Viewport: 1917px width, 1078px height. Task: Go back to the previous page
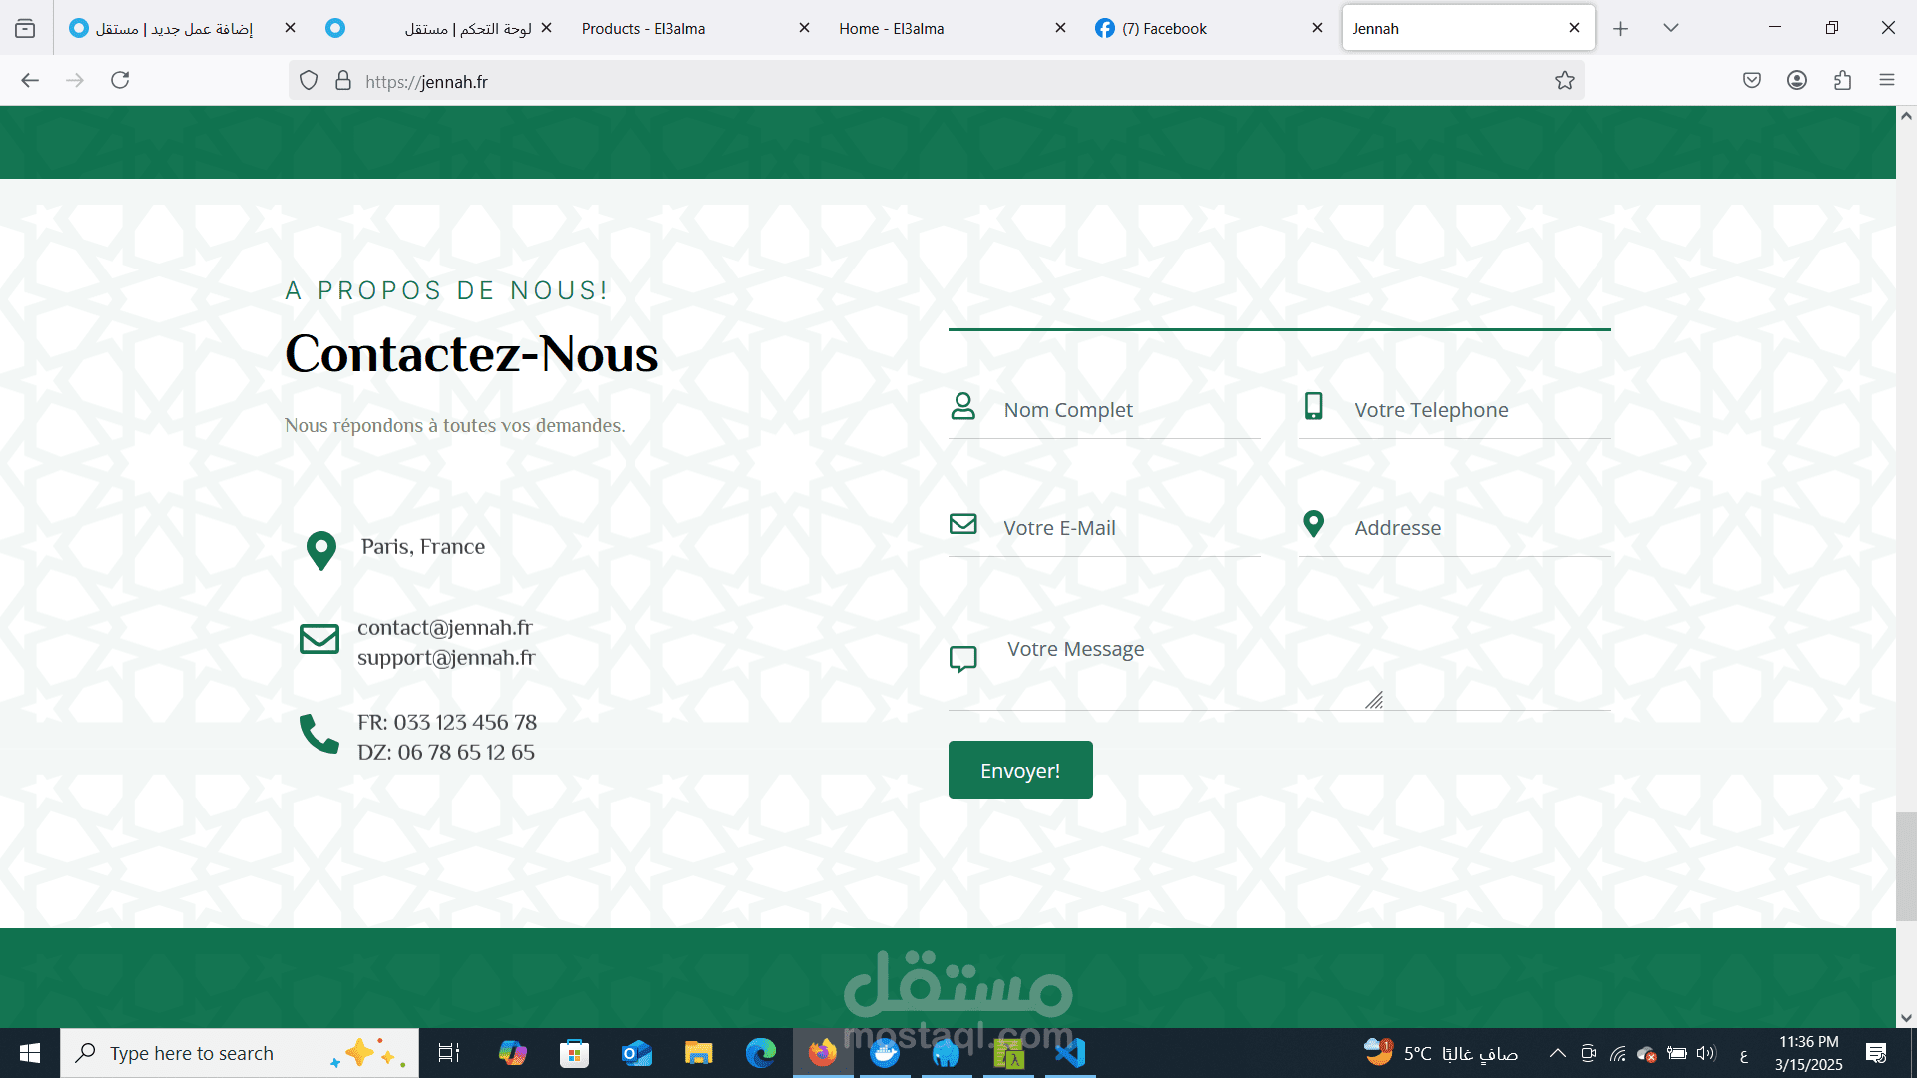(x=30, y=80)
